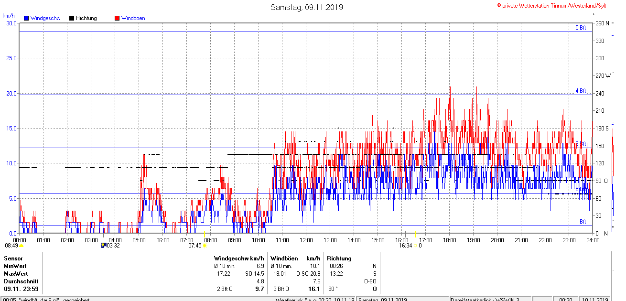
Task: Click the Windgeschw km/h column header
Action: point(239,258)
